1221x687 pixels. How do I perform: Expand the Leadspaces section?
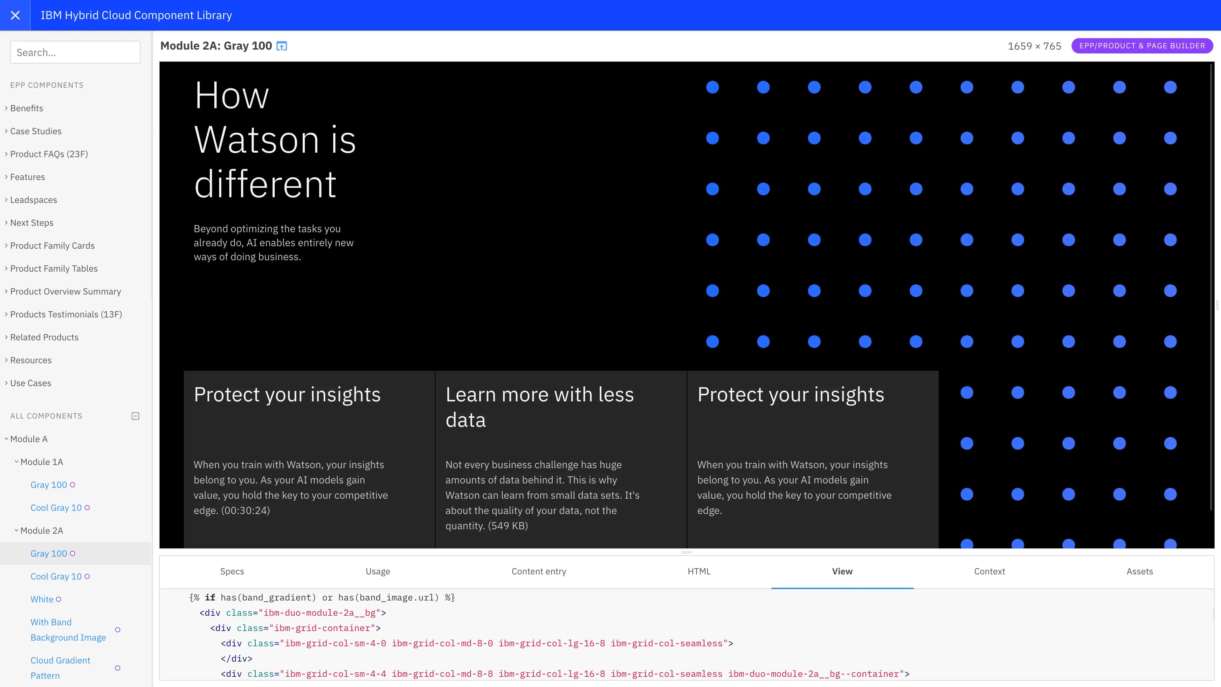click(33, 200)
